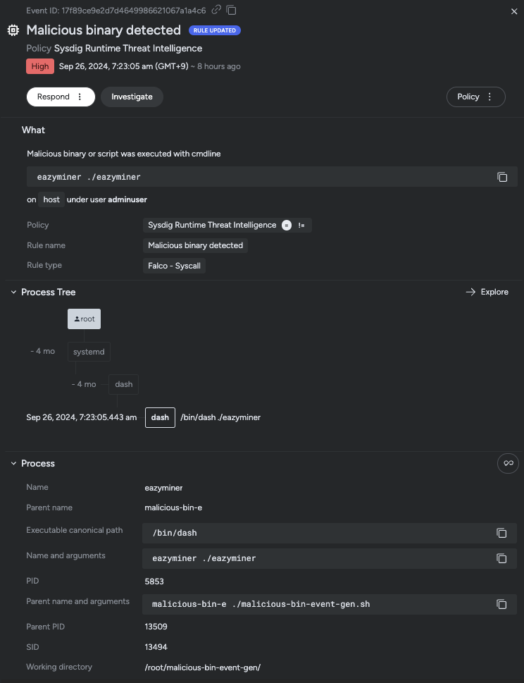Select the faded dash parent node
The image size is (524, 683).
tap(123, 384)
